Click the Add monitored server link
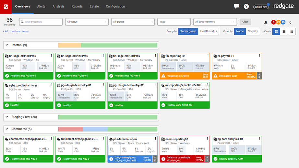The image size is (299, 168). 16,31
